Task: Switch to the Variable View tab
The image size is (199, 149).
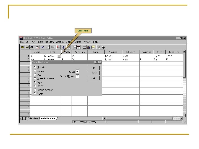Action: (x=48, y=118)
